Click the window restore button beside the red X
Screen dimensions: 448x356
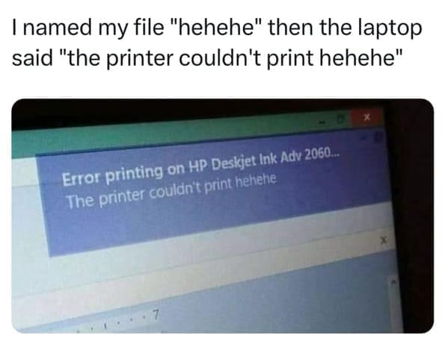[342, 119]
